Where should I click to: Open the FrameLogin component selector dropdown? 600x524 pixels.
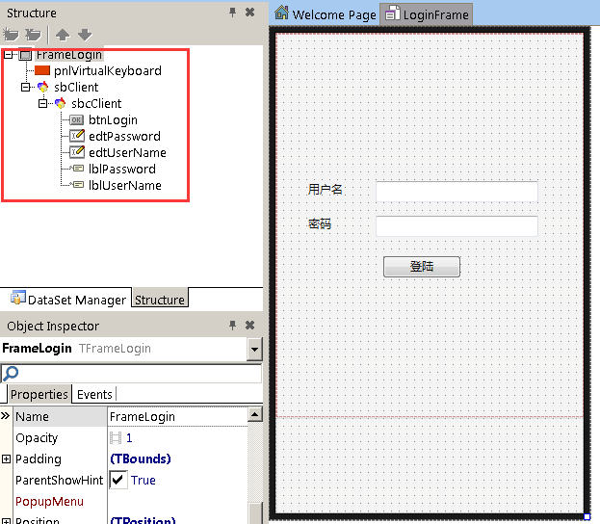[254, 349]
